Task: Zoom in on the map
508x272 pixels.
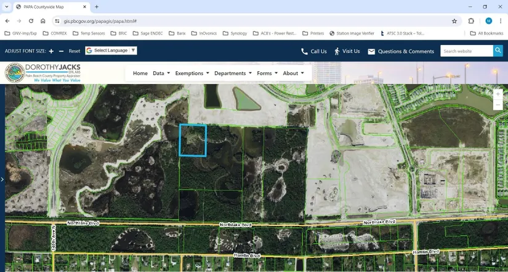Action: (x=498, y=94)
